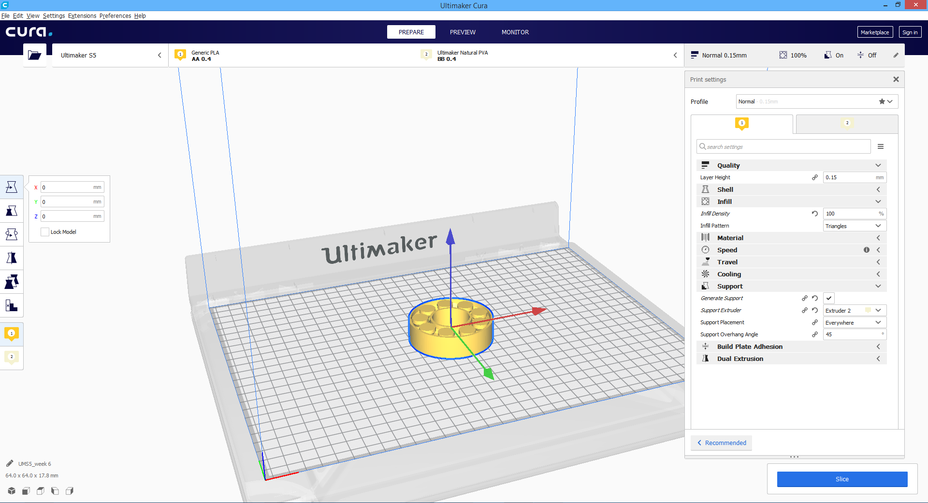Open file using the folder icon
Screen dimensions: 928x503
(x=35, y=55)
